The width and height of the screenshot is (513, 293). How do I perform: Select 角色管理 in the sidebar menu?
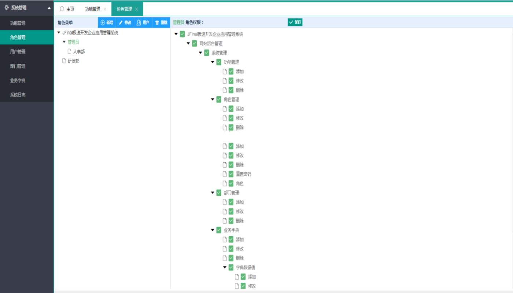27,37
